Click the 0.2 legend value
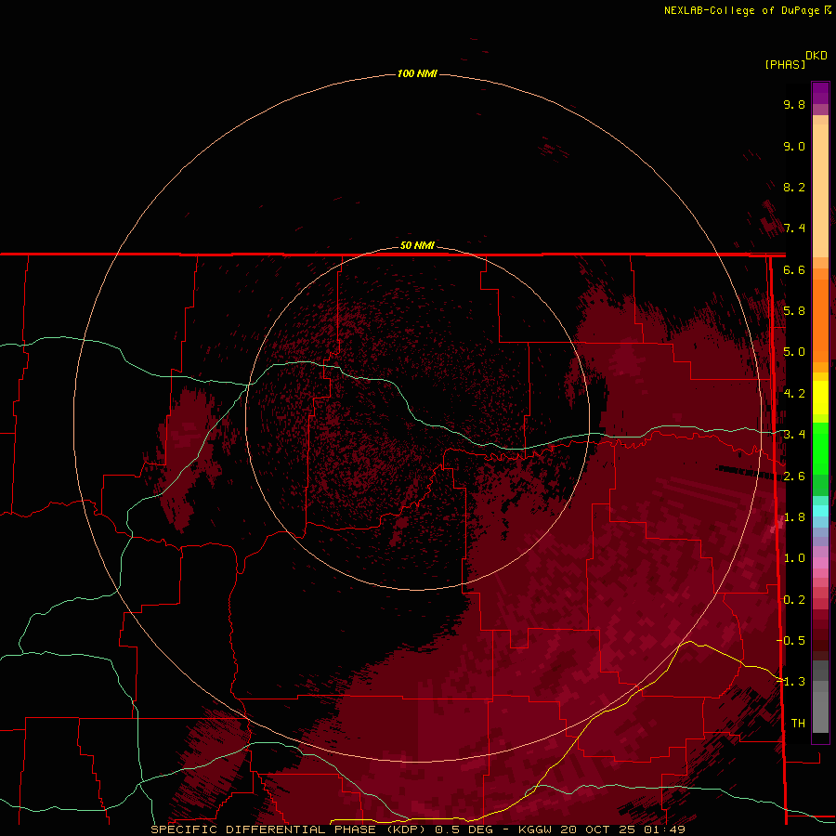This screenshot has height=836, width=836. point(794,600)
